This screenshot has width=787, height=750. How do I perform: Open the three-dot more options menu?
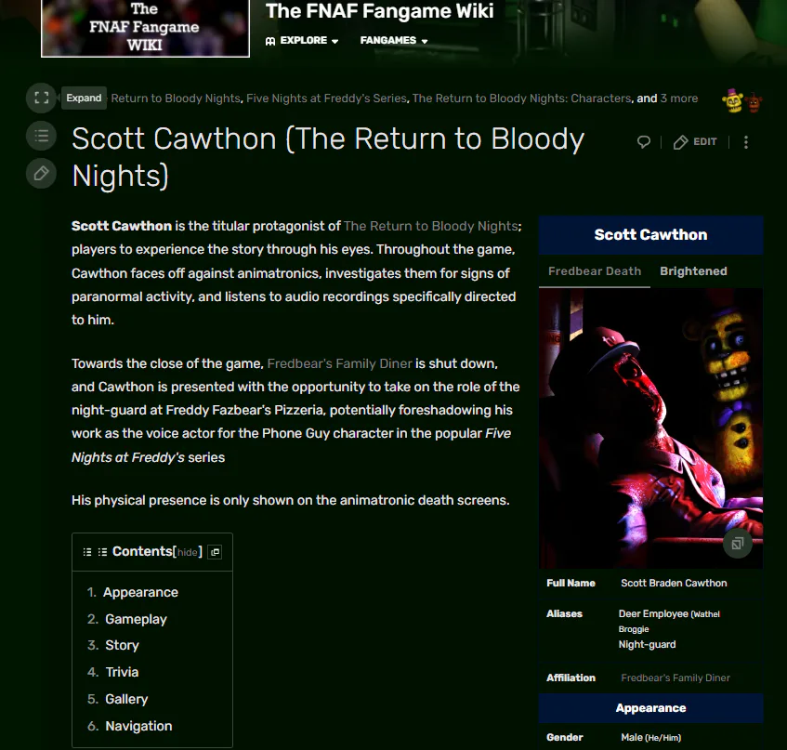pyautogui.click(x=746, y=142)
